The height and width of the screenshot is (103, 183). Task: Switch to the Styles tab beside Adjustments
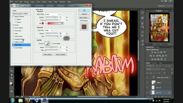[157, 47]
